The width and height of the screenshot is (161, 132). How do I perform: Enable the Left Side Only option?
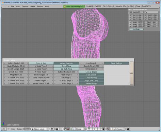(x=91, y=78)
